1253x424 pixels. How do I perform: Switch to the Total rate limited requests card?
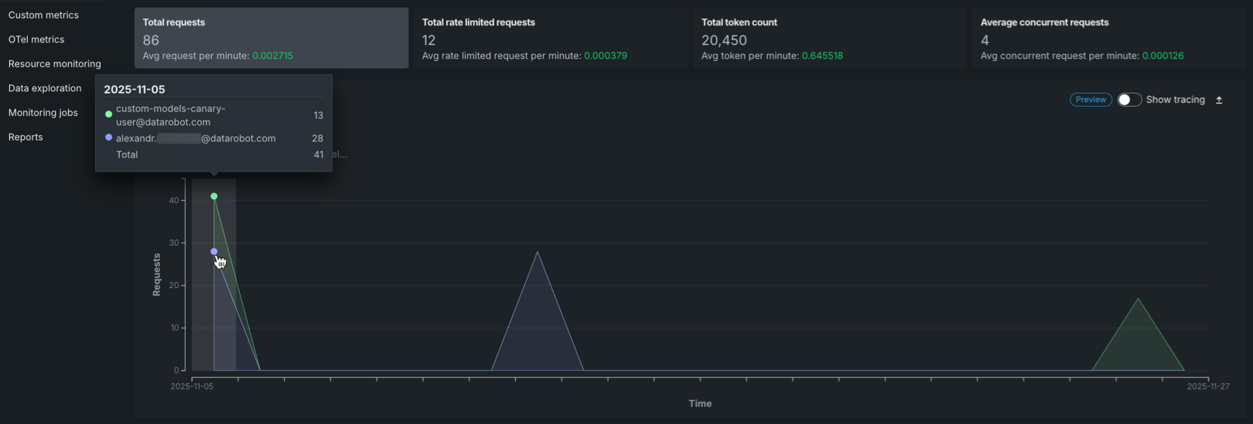click(550, 39)
